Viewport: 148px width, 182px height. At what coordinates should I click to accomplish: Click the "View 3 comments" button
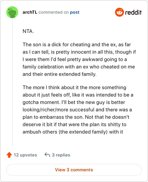pyautogui.click(x=74, y=170)
